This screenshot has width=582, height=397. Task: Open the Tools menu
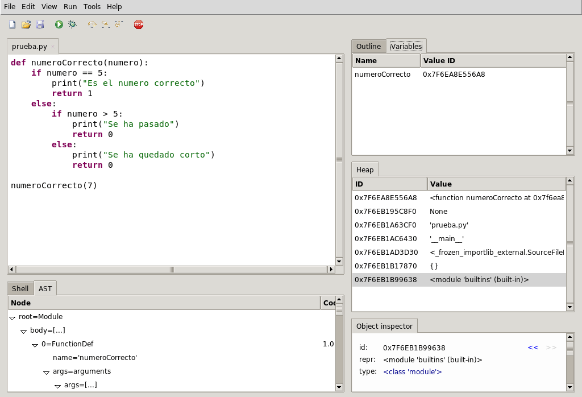pos(92,7)
